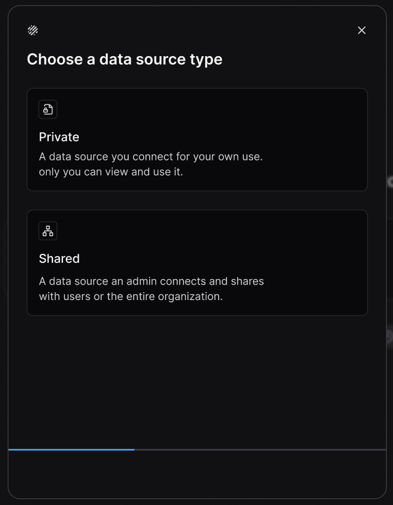Image resolution: width=393 pixels, height=505 pixels.
Task: Choose Private as your data source type
Action: [x=197, y=140]
